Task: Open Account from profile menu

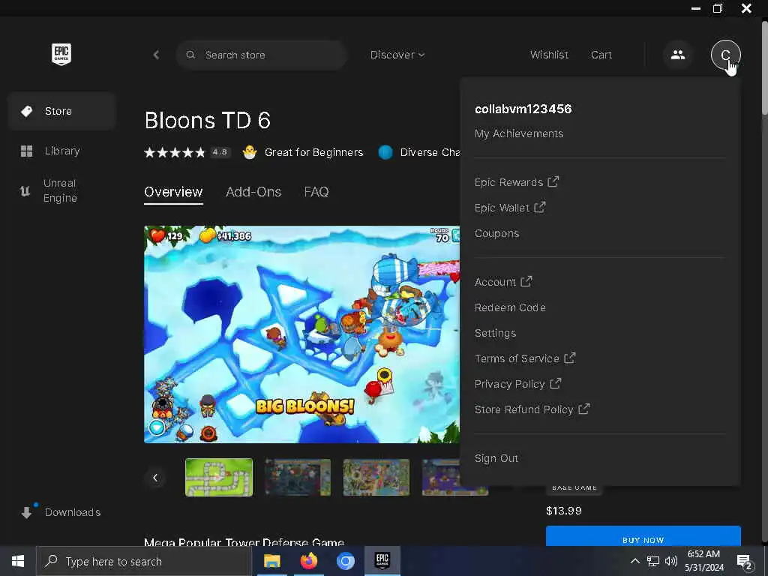Action: (x=503, y=282)
